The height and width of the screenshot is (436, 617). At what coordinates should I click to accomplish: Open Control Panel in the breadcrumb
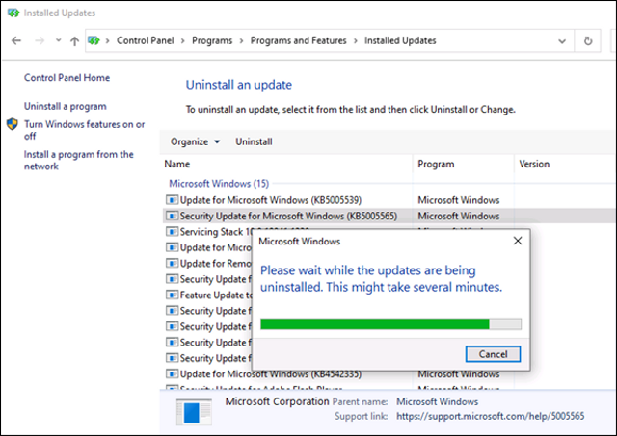click(146, 40)
